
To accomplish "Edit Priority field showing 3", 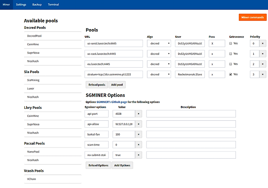I will (x=255, y=74).
